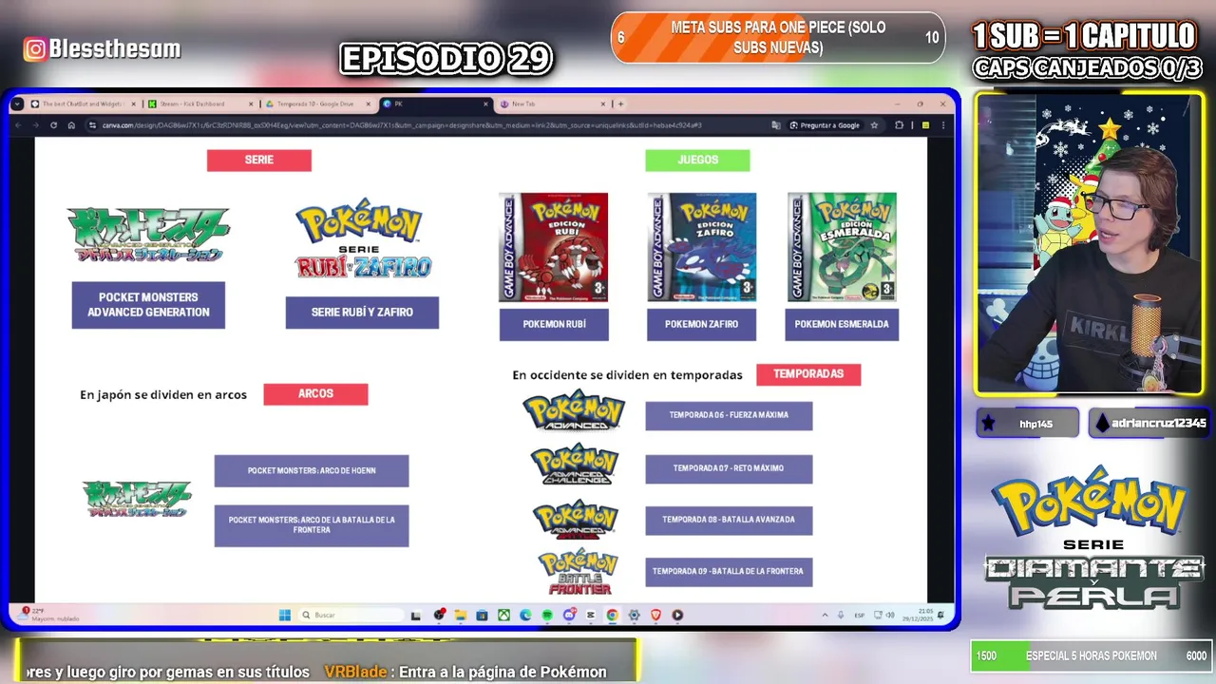Click the Pokémon Battle Frontier logo
This screenshot has width=1216, height=684.
coord(578,572)
